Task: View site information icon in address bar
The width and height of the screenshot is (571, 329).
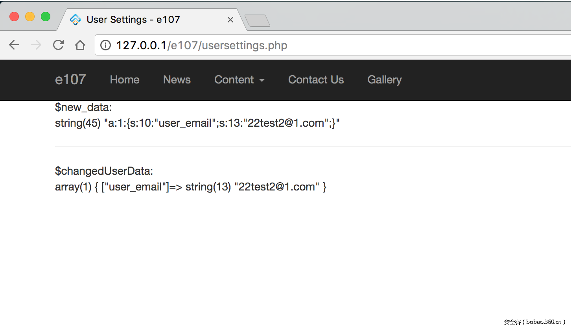Action: tap(105, 45)
